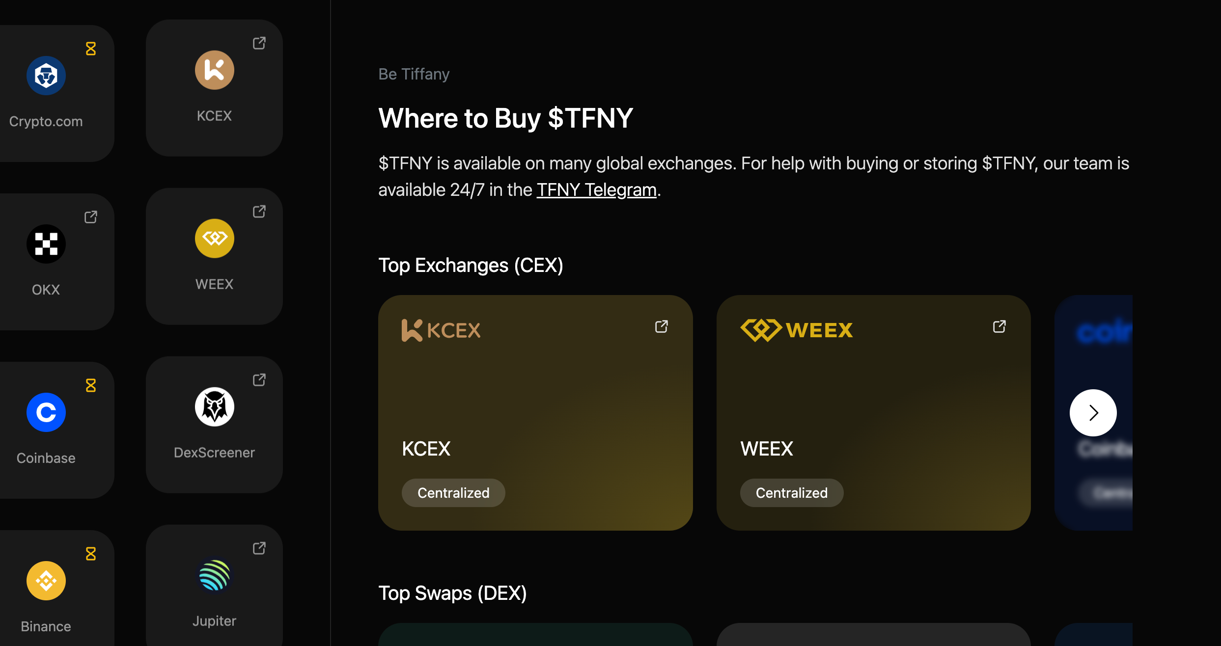Open the Crypto.com logo icon
The width and height of the screenshot is (1221, 646).
pyautogui.click(x=46, y=76)
